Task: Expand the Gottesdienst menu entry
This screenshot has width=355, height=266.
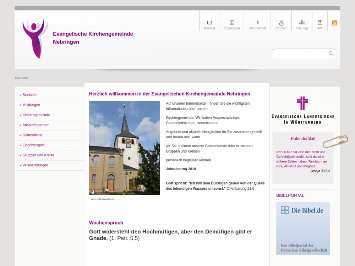Action: [x=32, y=135]
